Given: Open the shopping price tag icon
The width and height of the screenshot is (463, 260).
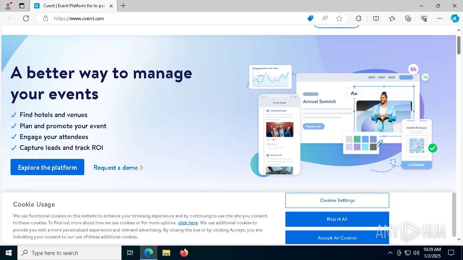Looking at the screenshot, I should click(x=310, y=18).
